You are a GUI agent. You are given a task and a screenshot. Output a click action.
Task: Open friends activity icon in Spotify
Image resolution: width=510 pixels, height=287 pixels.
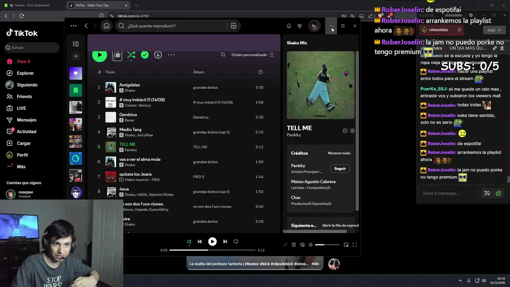[x=300, y=26]
